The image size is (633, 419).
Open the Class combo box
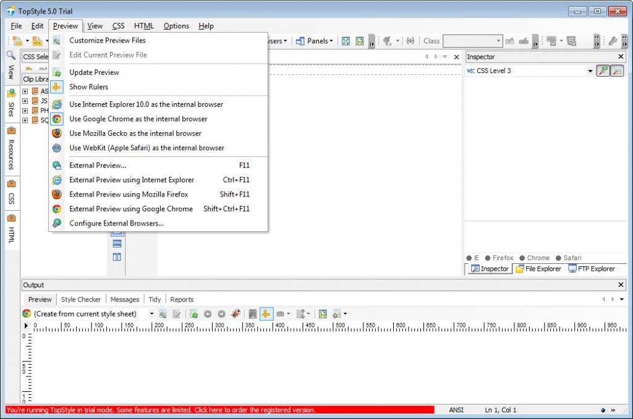pos(472,41)
